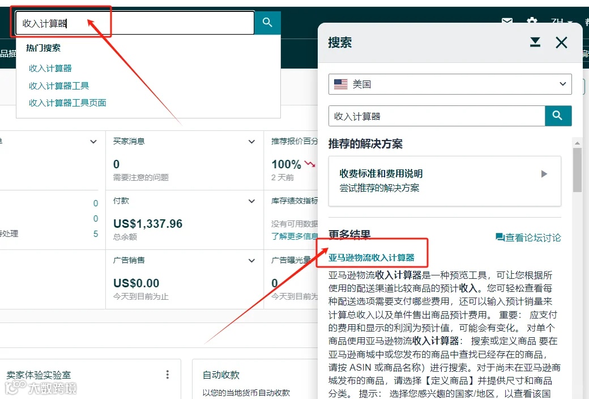589x399 pixels.
Task: Click the 热门搜索 heading
Action: pyautogui.click(x=43, y=48)
